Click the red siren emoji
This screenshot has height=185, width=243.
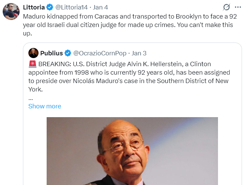(32, 64)
